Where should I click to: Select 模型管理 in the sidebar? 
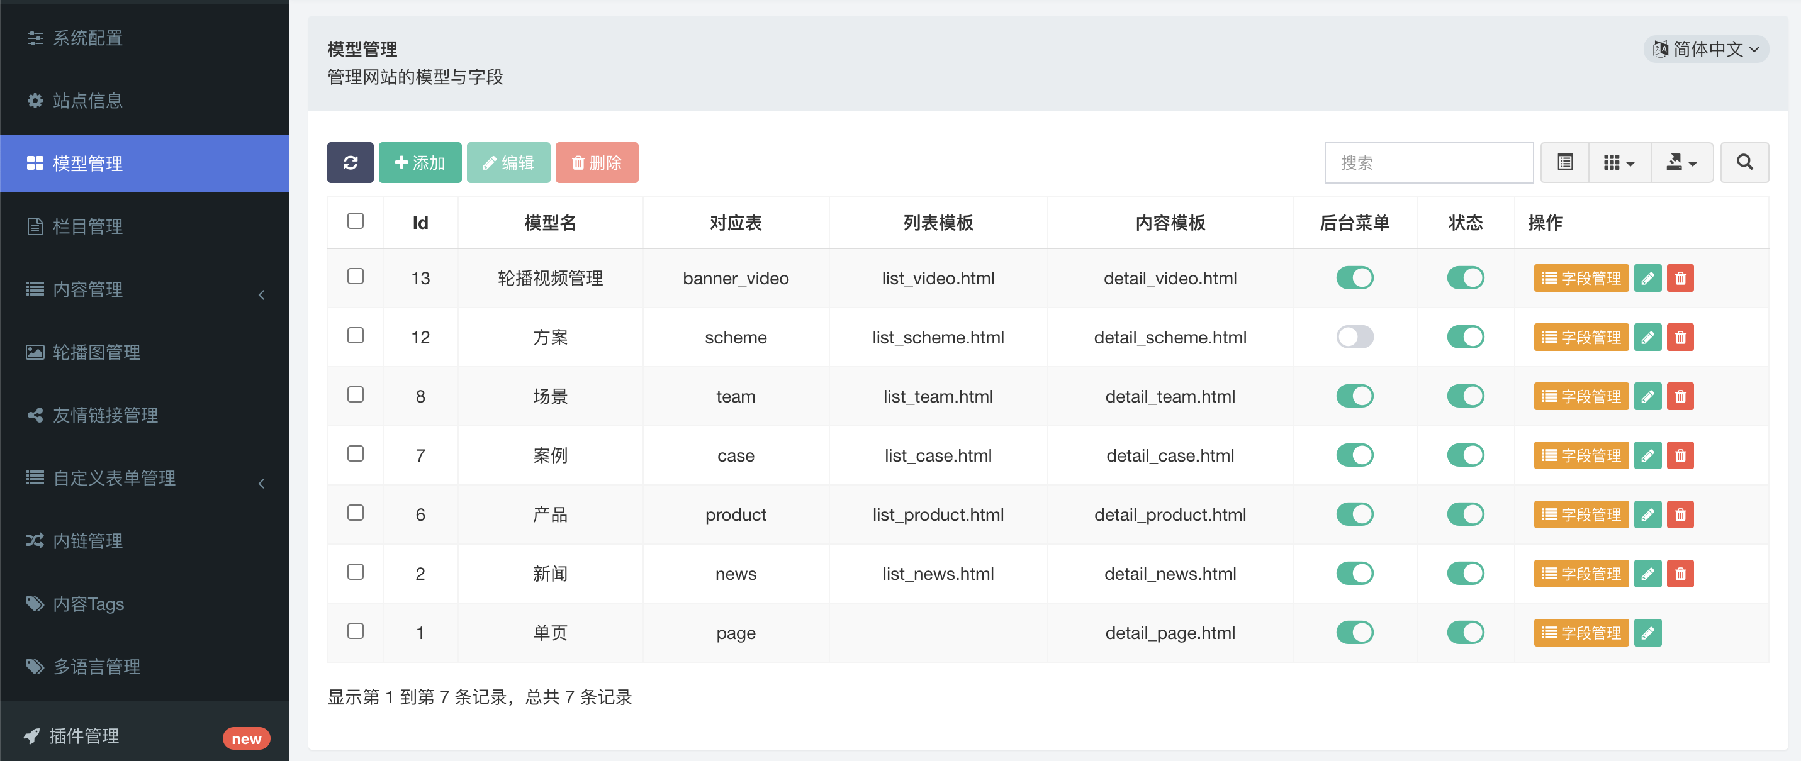[145, 164]
